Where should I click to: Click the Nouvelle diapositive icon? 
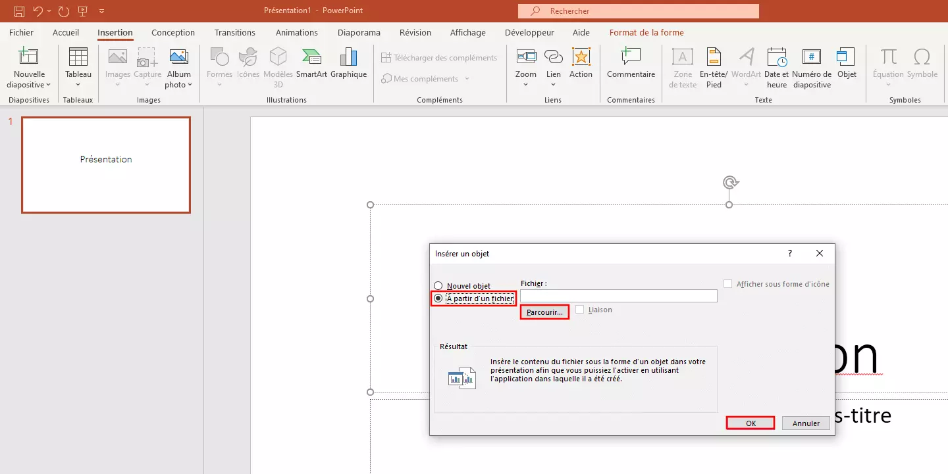coord(29,57)
